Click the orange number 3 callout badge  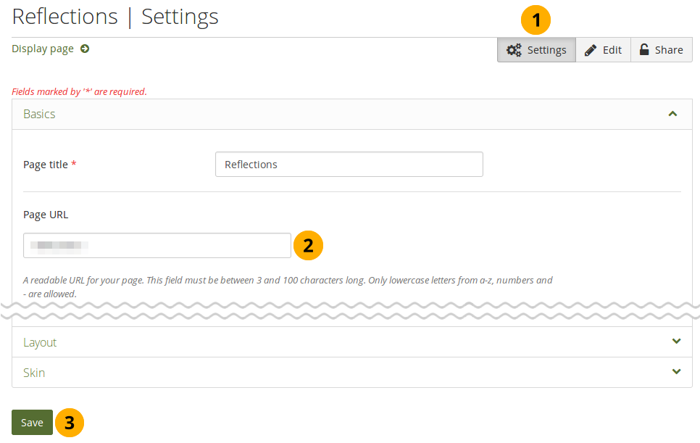(x=70, y=423)
